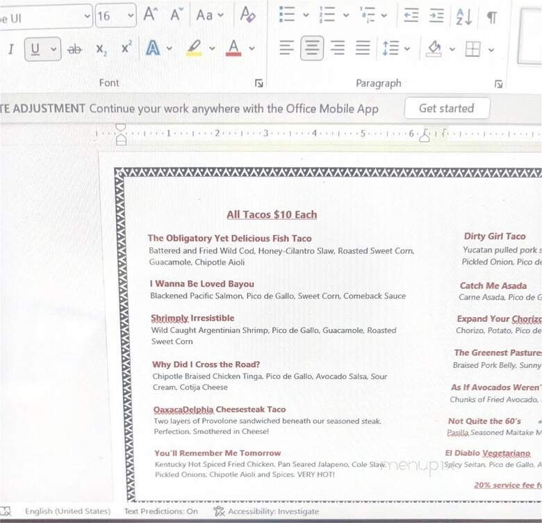Click the Not Quite the 60's title
Viewport: 542px width, 523px height.
(x=484, y=421)
